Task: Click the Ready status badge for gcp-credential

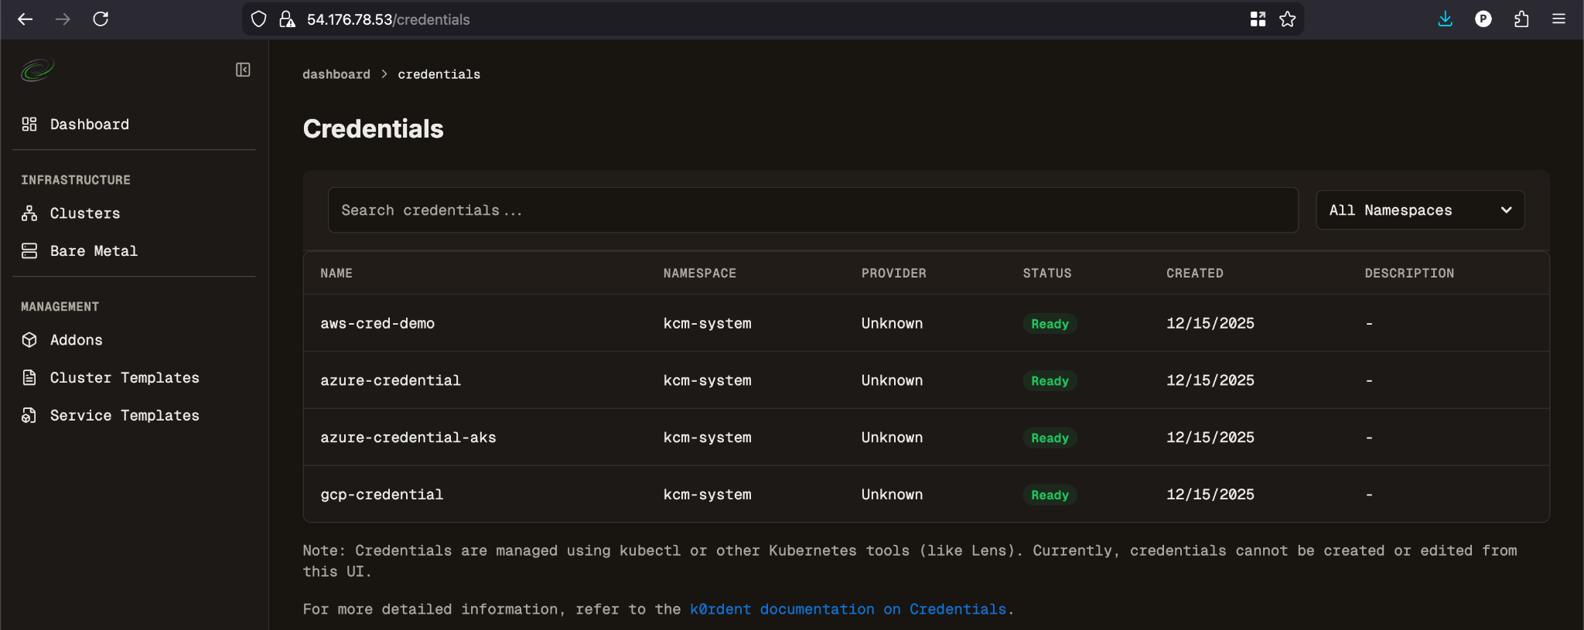Action: 1049,495
